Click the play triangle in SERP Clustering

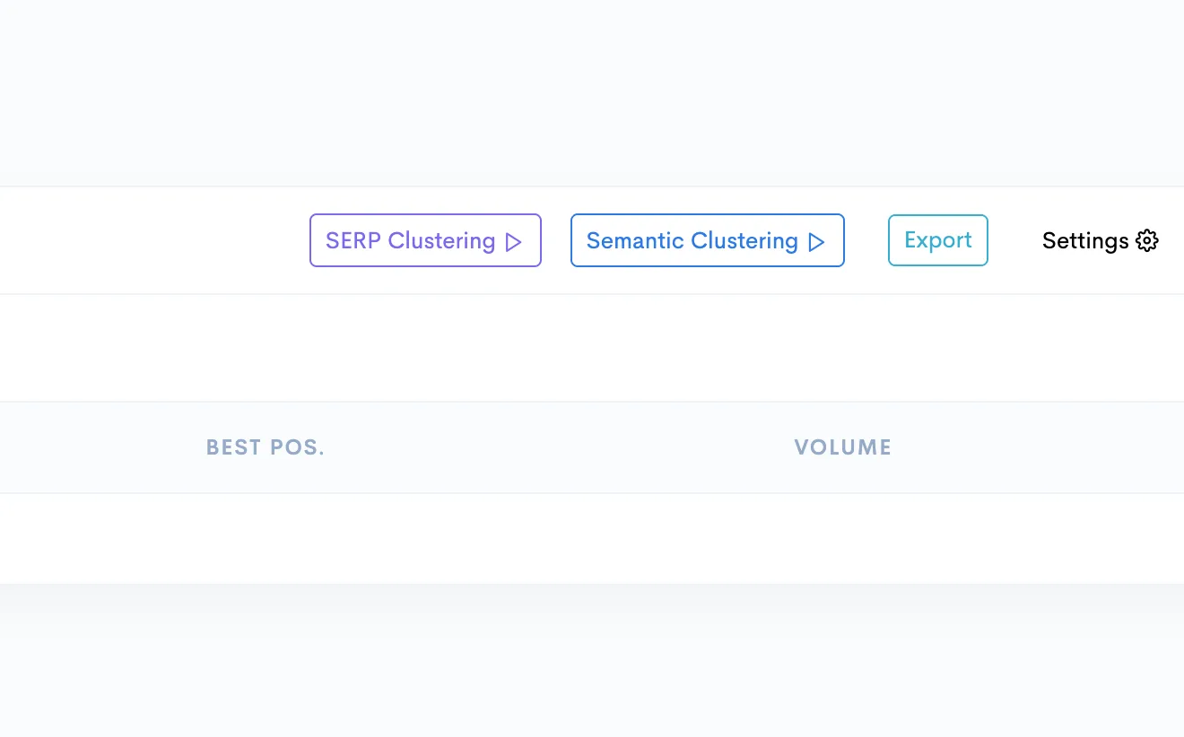pos(514,242)
